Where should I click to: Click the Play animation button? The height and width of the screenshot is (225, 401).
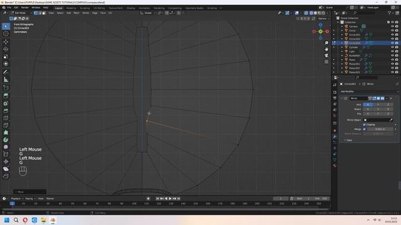point(170,199)
